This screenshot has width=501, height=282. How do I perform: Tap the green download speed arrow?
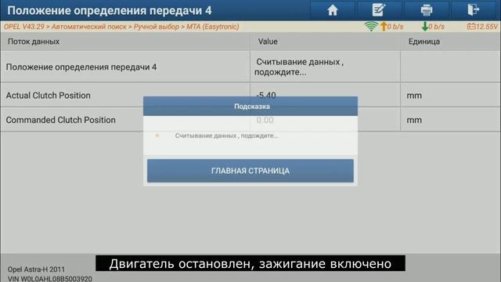[424, 26]
